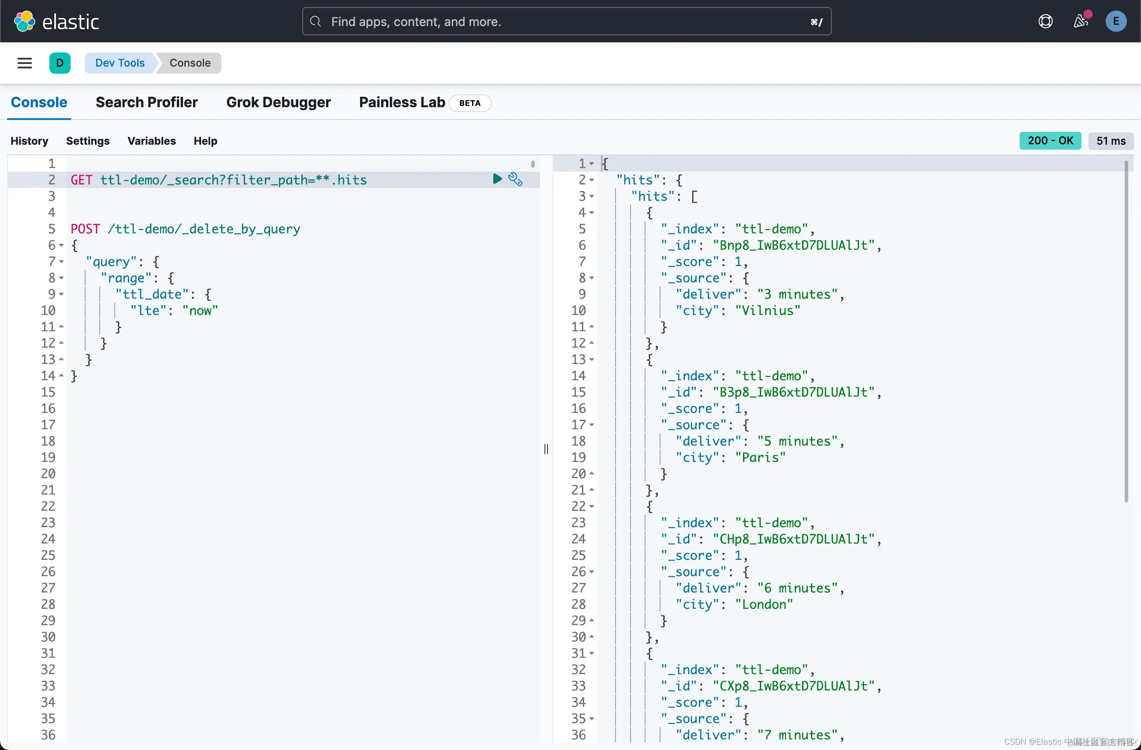
Task: Open the help lifebuoy icon
Action: tap(1045, 22)
